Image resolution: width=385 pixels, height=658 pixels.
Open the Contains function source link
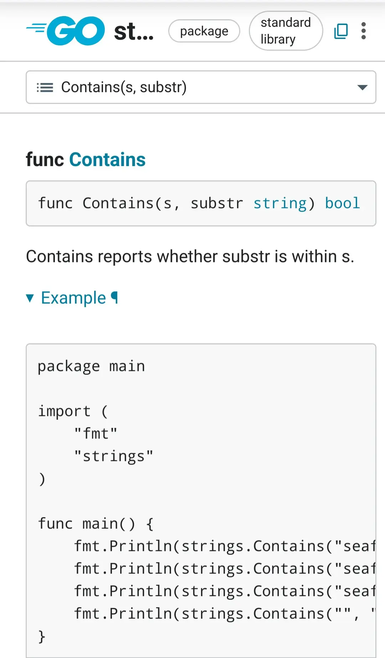tap(107, 160)
